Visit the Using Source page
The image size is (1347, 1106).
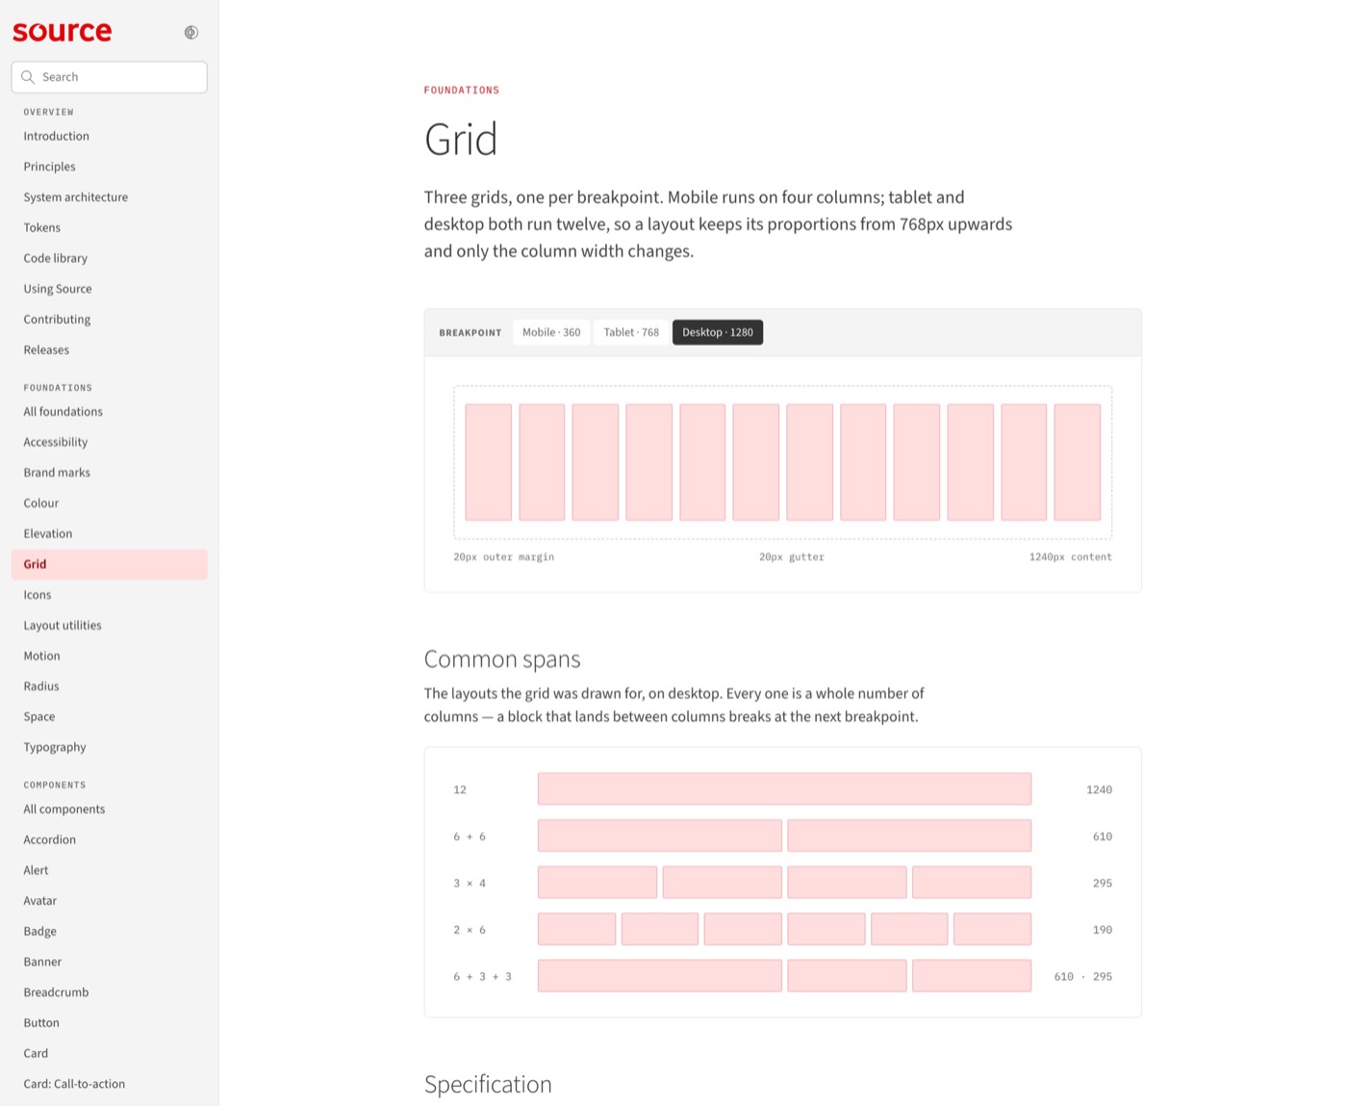(x=110, y=289)
